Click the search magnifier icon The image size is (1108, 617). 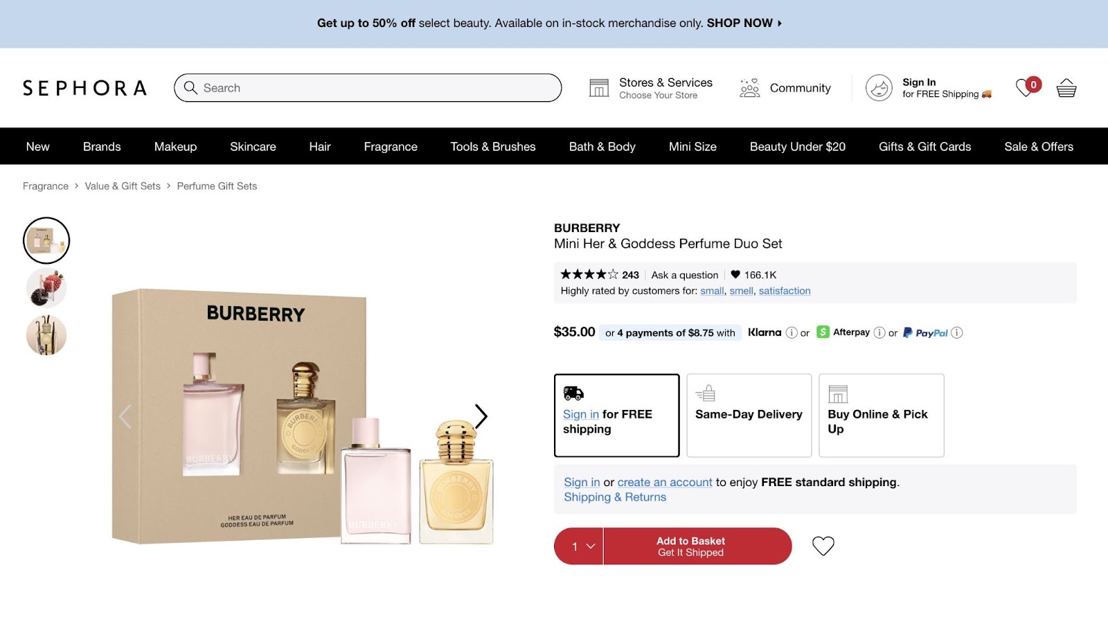(190, 88)
